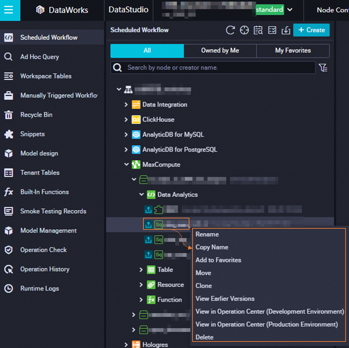Switch to the All tab

point(147,51)
